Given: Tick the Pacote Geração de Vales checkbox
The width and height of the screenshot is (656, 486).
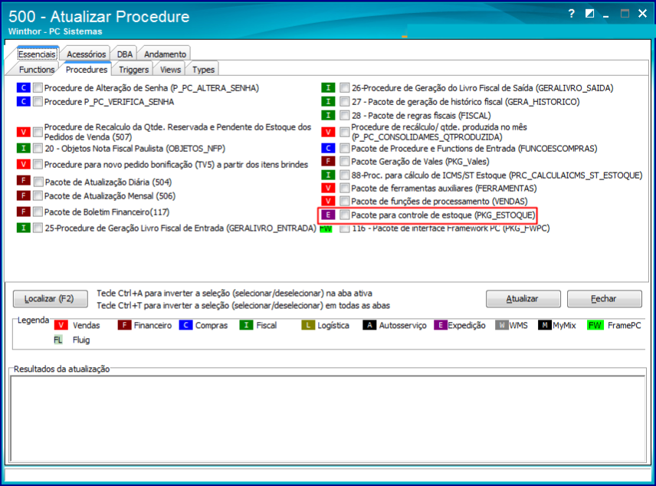Looking at the screenshot, I should 344,161.
